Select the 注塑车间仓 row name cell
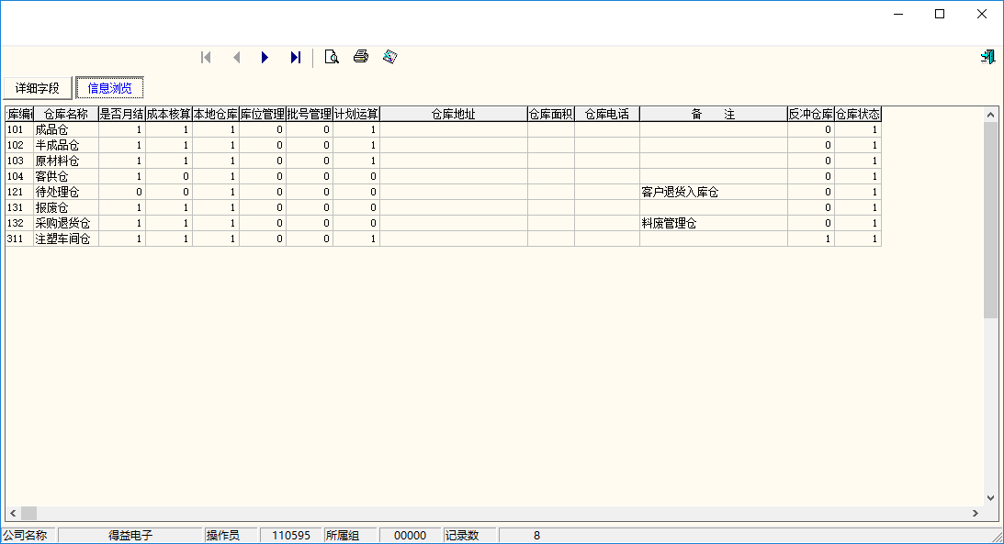The height and width of the screenshot is (544, 1004). (62, 239)
